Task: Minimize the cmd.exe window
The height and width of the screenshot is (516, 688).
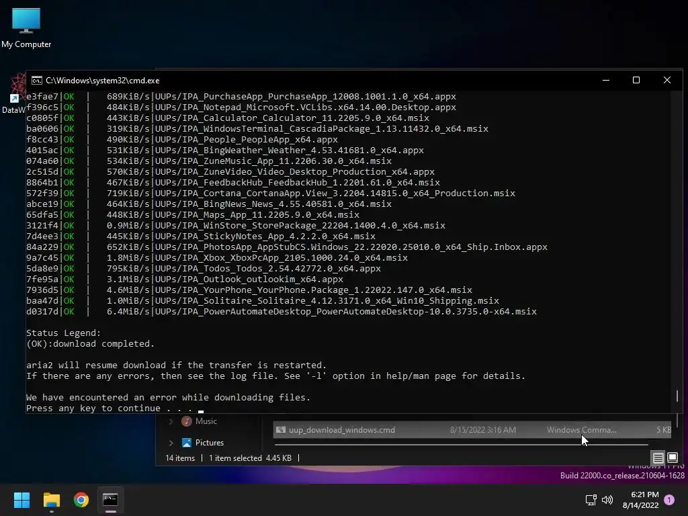Action: pyautogui.click(x=606, y=81)
